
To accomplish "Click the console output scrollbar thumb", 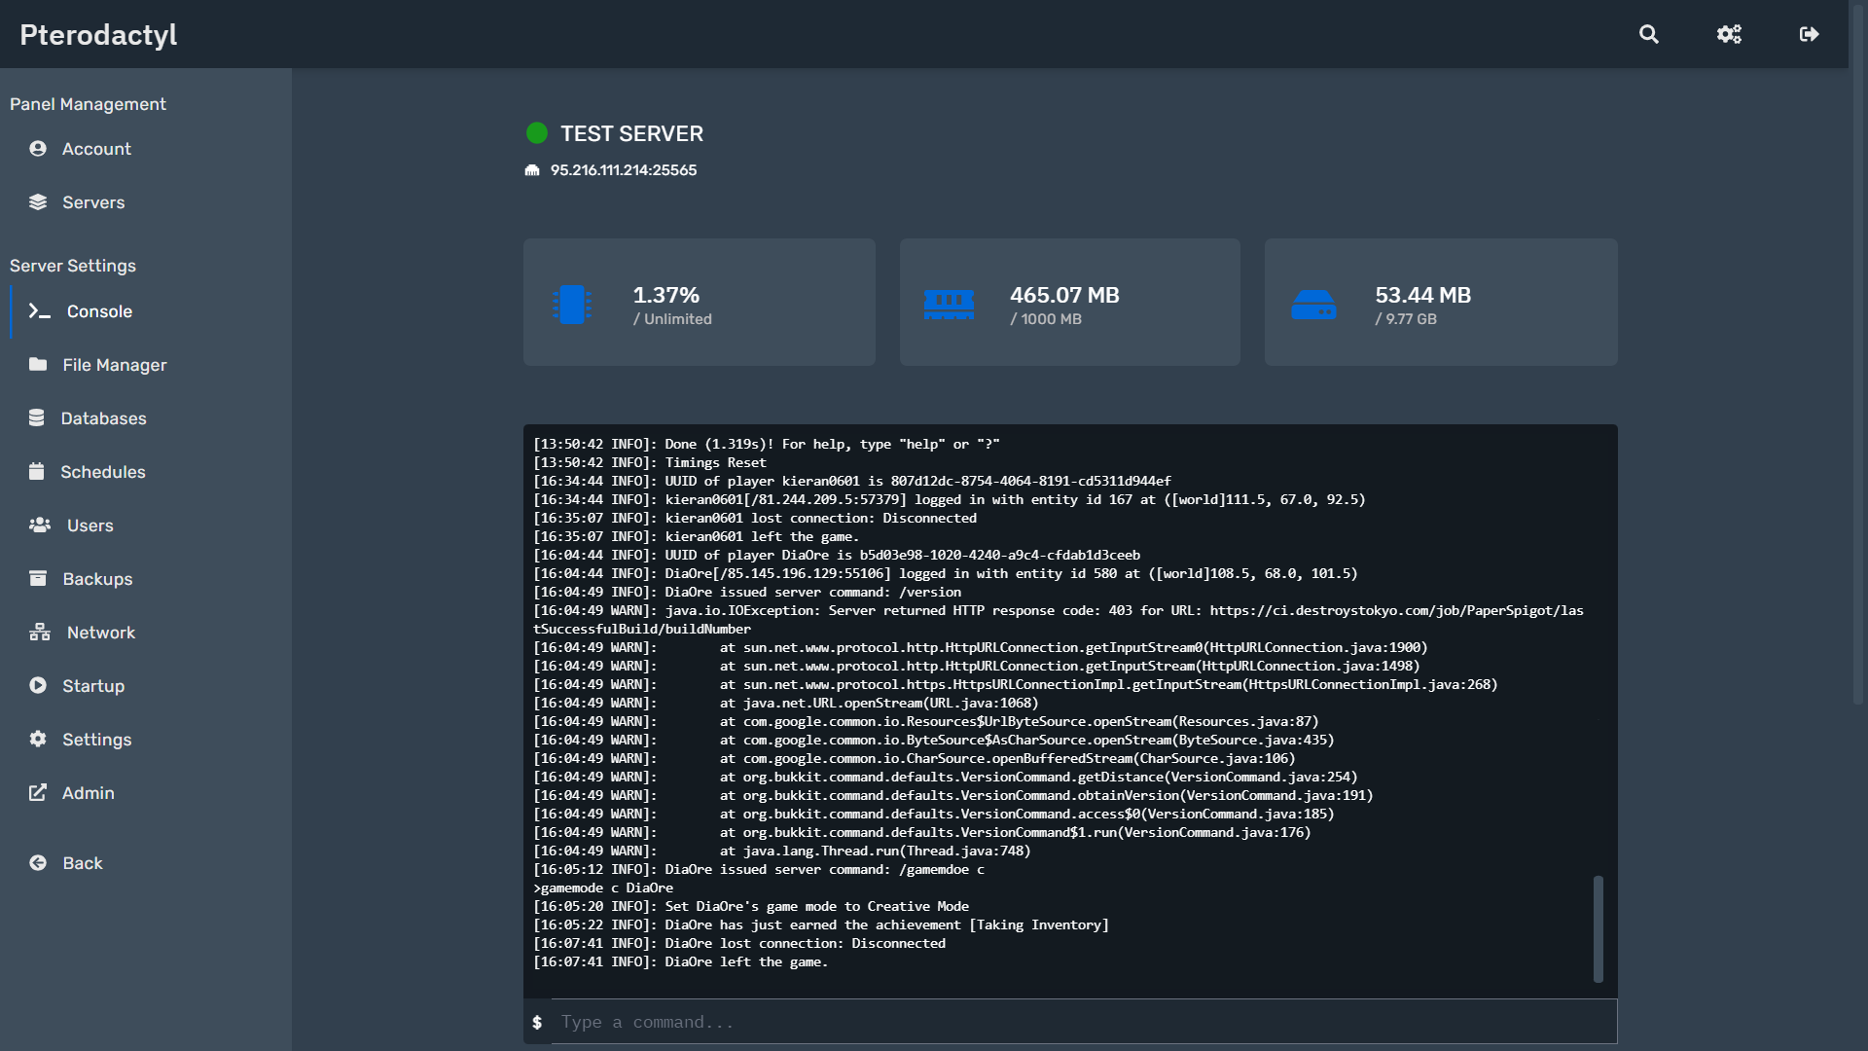I will pyautogui.click(x=1598, y=928).
